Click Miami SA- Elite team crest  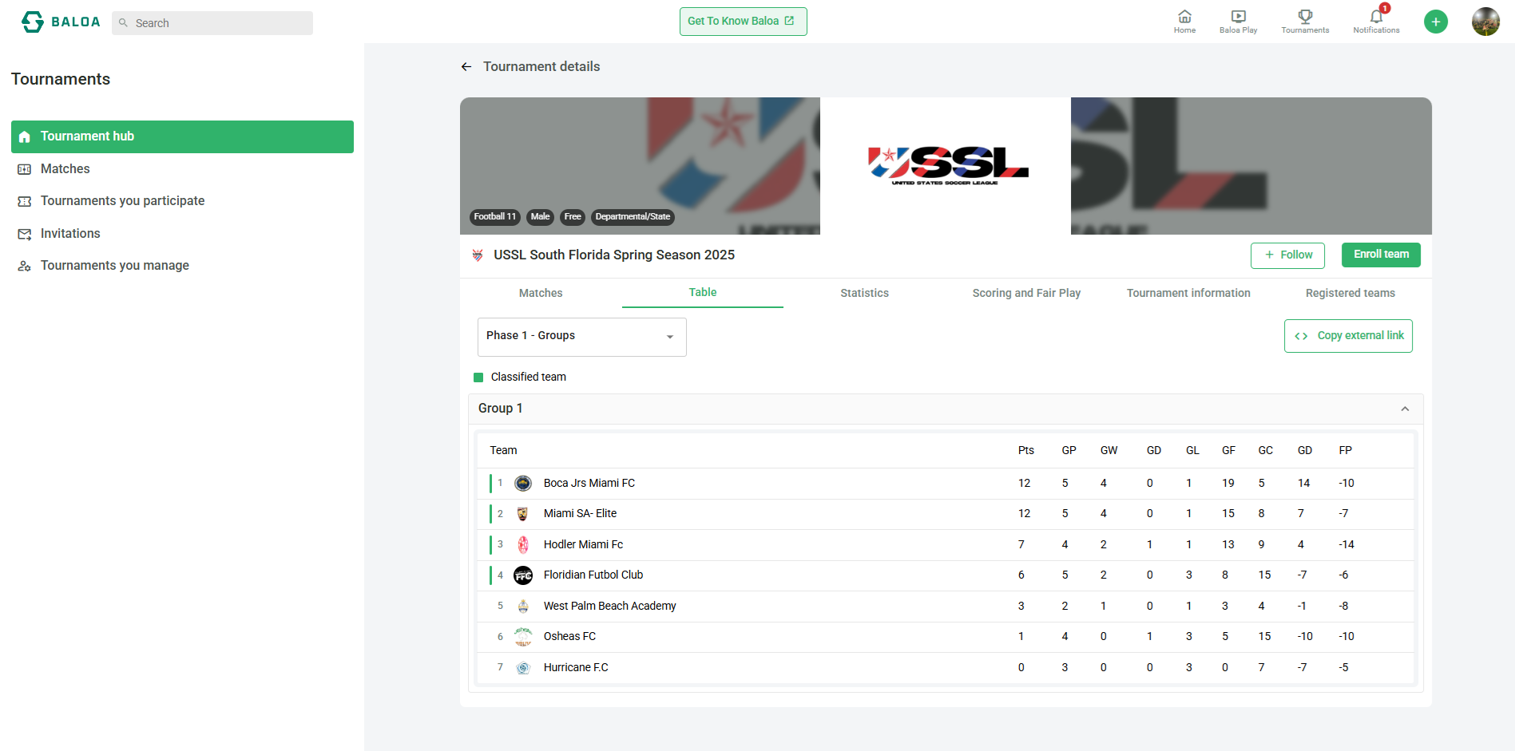pyautogui.click(x=523, y=514)
